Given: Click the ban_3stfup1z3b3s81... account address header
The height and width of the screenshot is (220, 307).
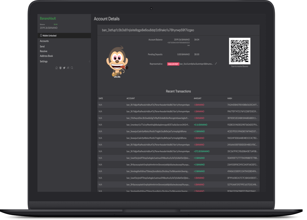Looking at the screenshot, I should pyautogui.click(x=148, y=30).
